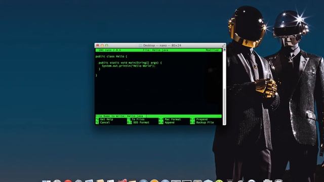This screenshot has height=182, width=324.
Task: Click the 'Modified' status in the nano header
Action: [x=212, y=50]
